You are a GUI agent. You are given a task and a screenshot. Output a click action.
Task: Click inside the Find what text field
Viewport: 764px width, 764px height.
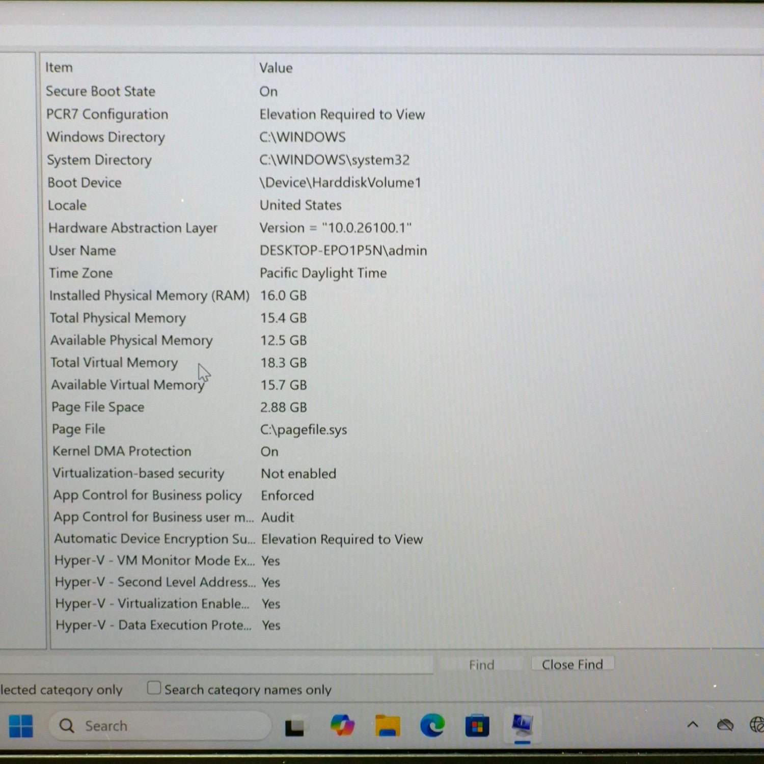coord(214,665)
